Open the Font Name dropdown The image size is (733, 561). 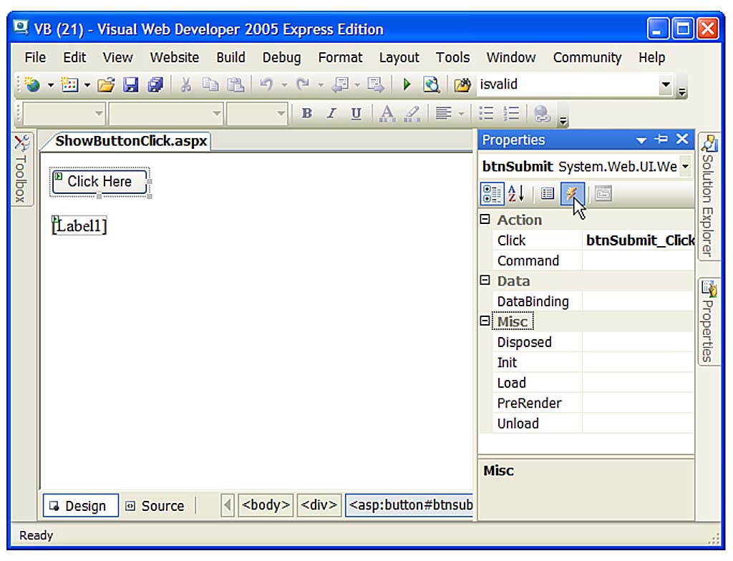[x=216, y=113]
